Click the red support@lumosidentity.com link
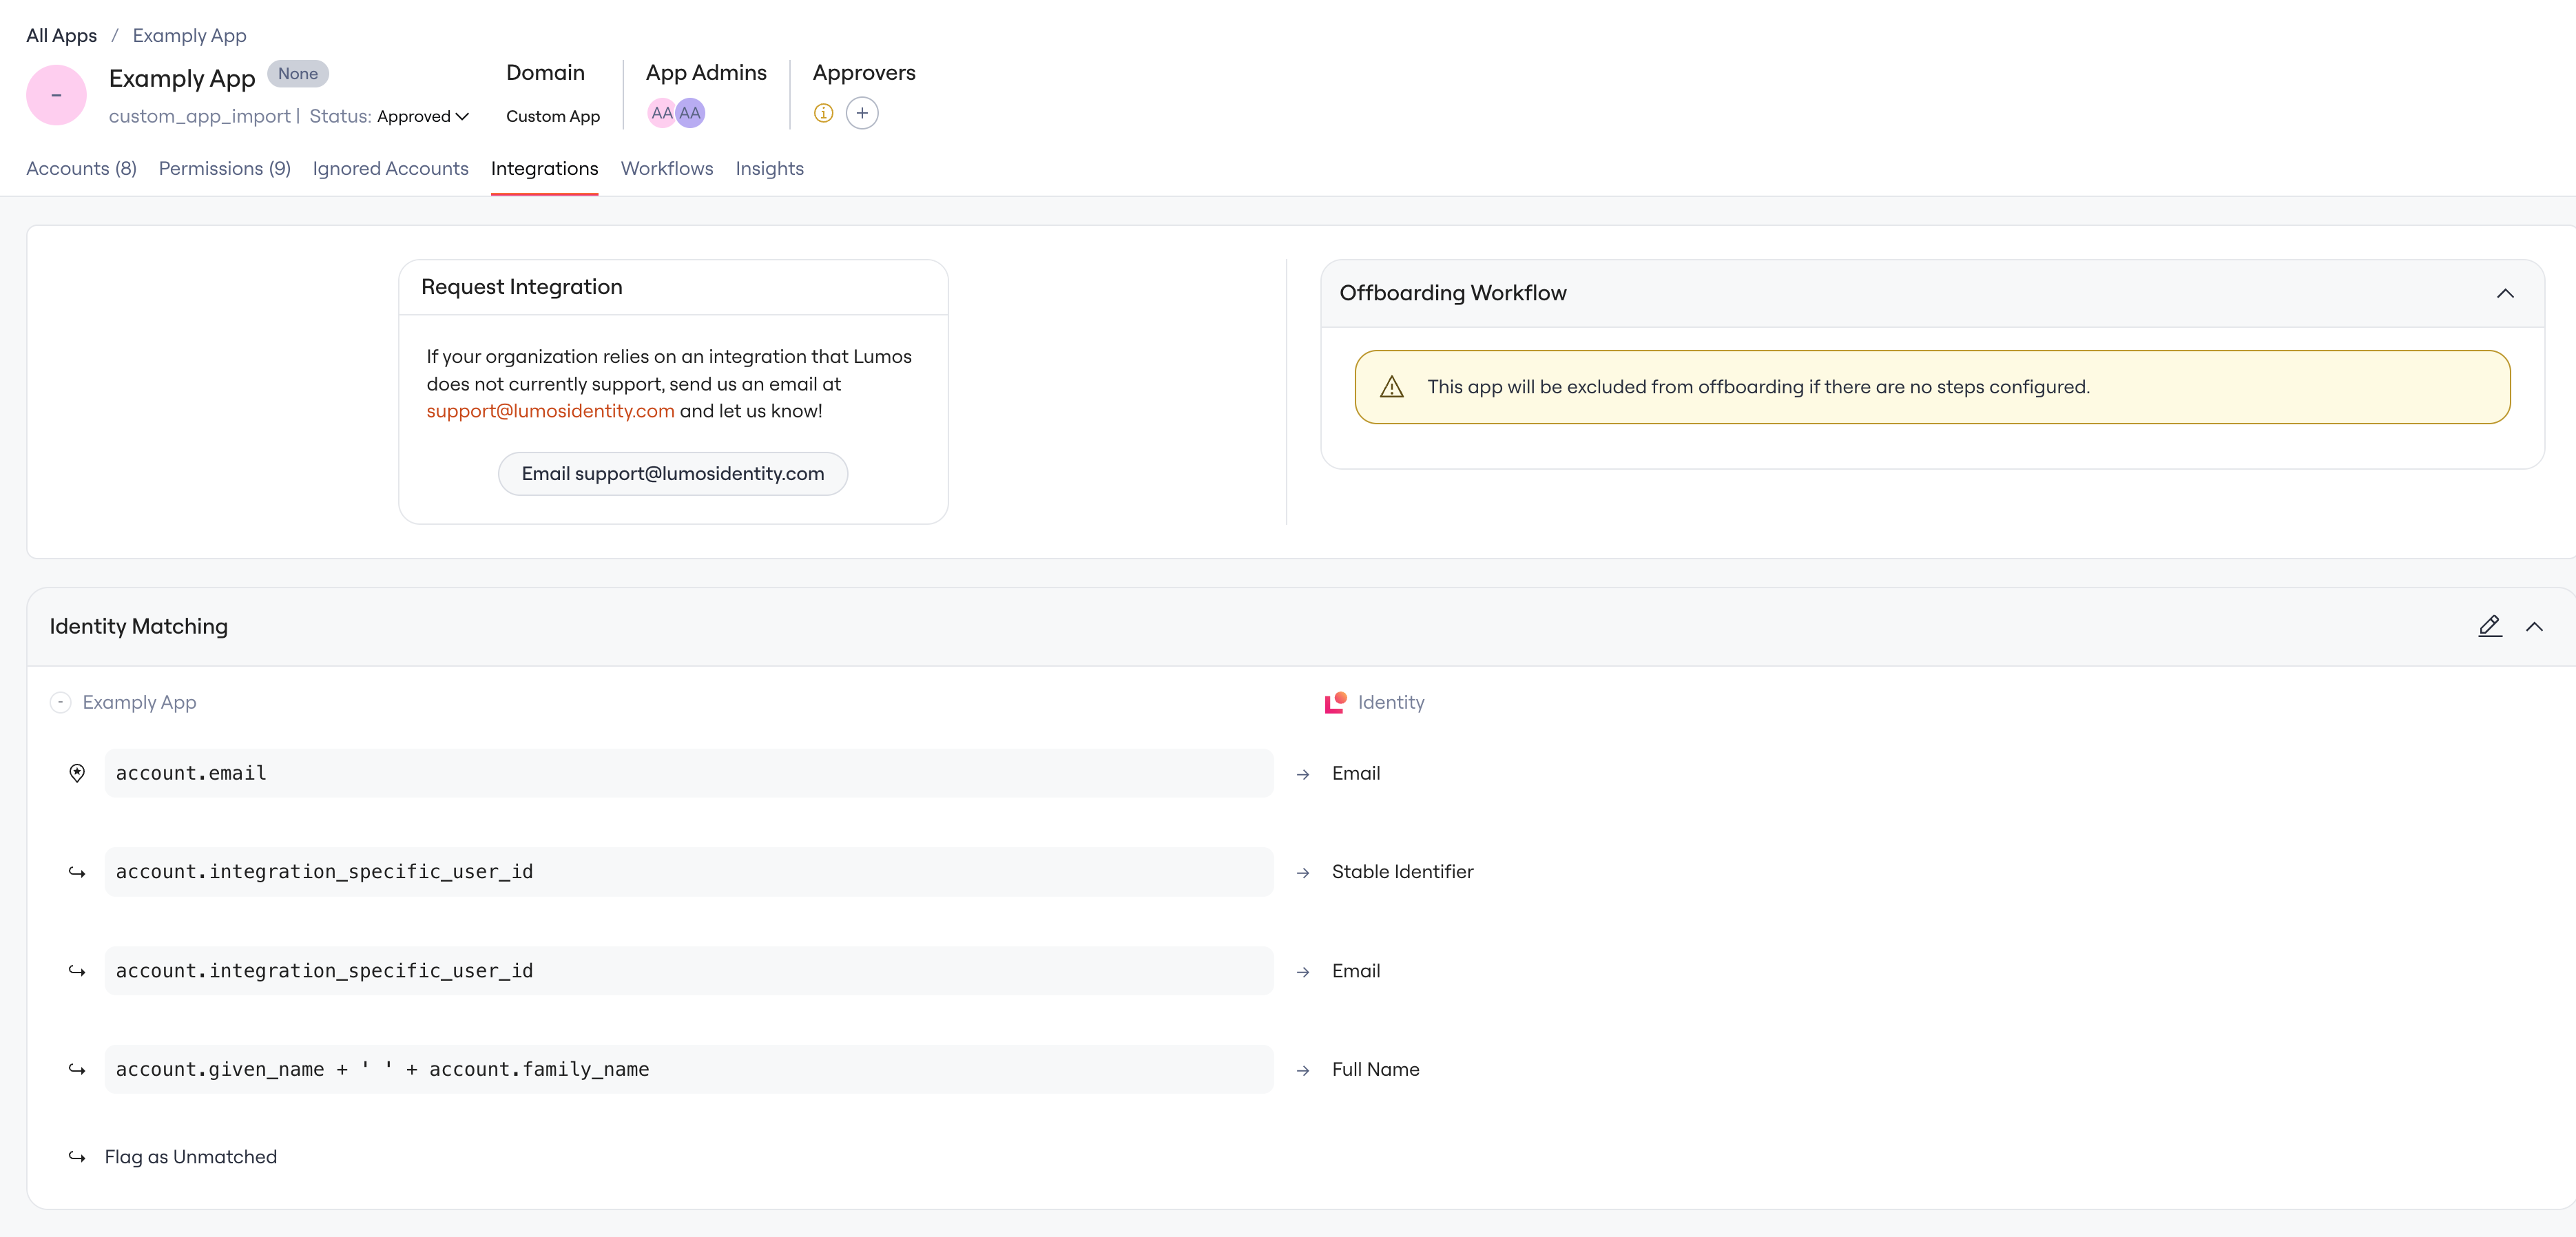 click(550, 411)
